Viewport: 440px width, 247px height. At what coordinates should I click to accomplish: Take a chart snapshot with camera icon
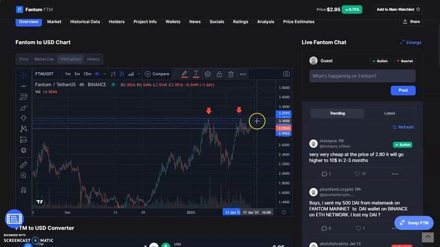pyautogui.click(x=286, y=74)
